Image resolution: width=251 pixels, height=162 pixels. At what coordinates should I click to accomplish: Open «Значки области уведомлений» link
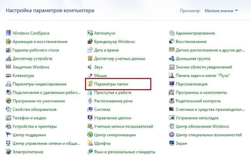coord(204,67)
